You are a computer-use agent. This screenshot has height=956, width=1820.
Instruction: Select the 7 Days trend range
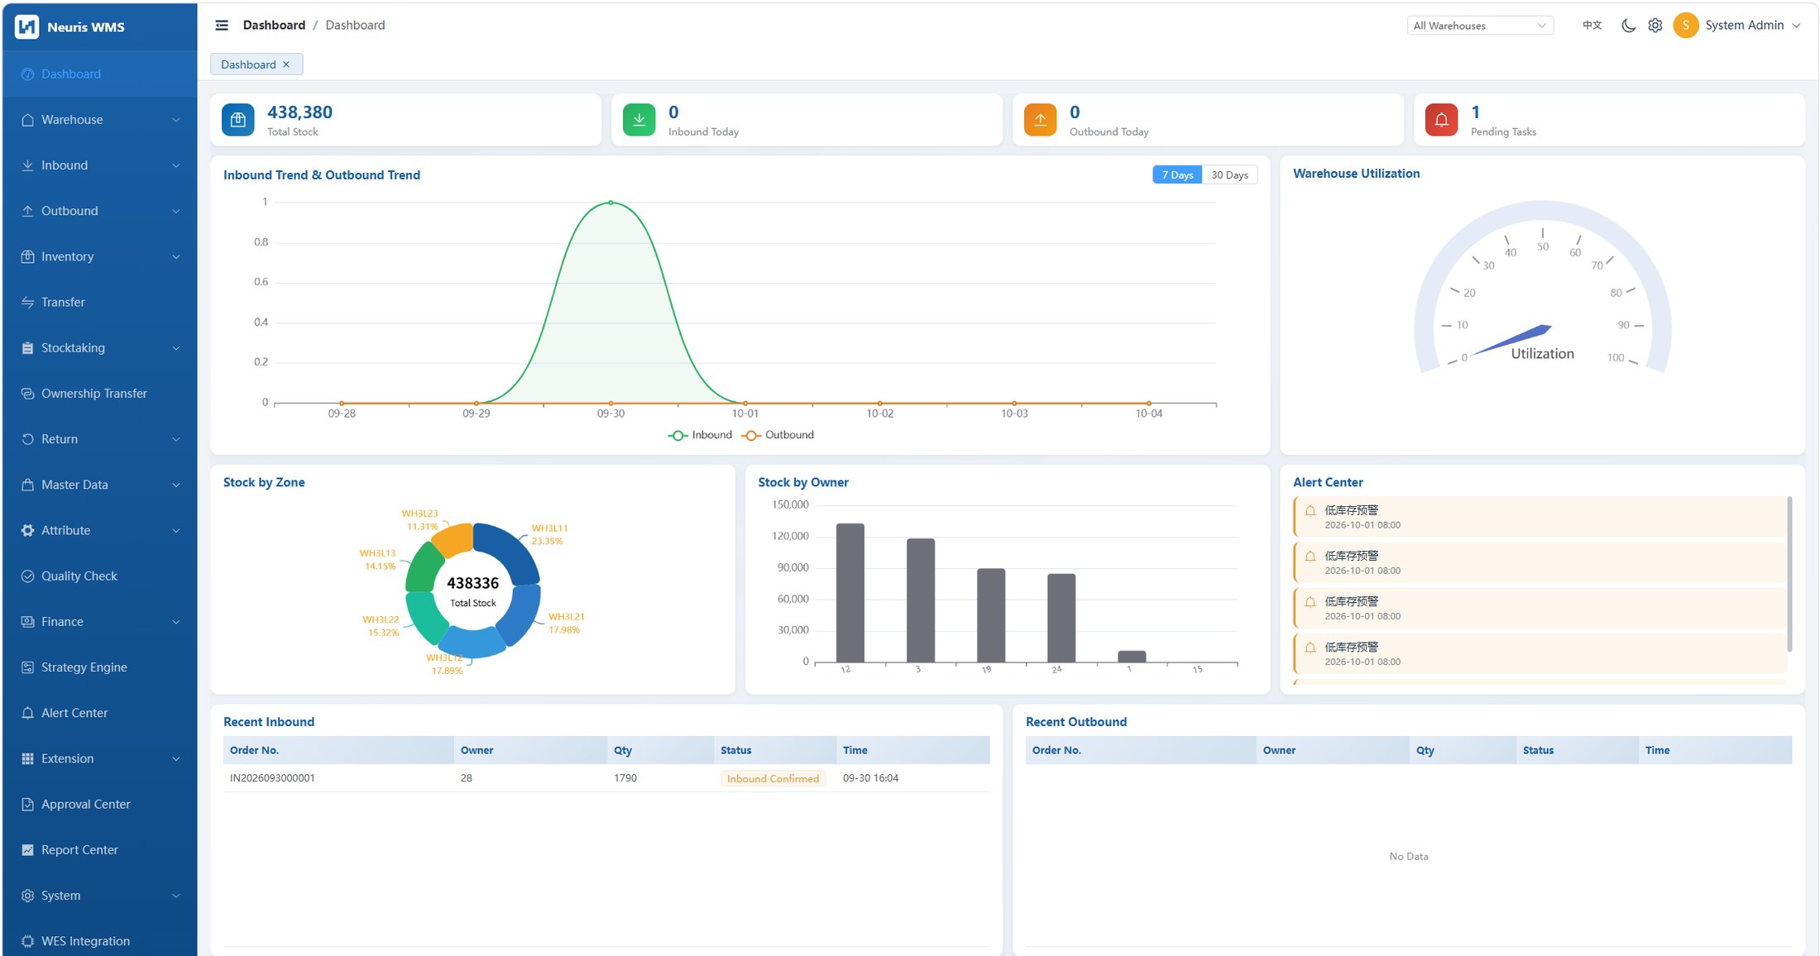click(x=1177, y=174)
